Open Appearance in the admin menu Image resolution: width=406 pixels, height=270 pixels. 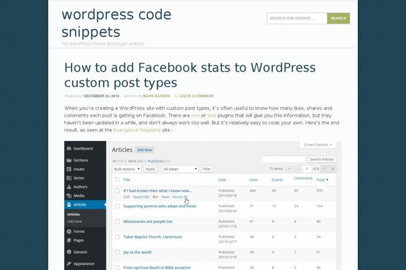coord(84,263)
